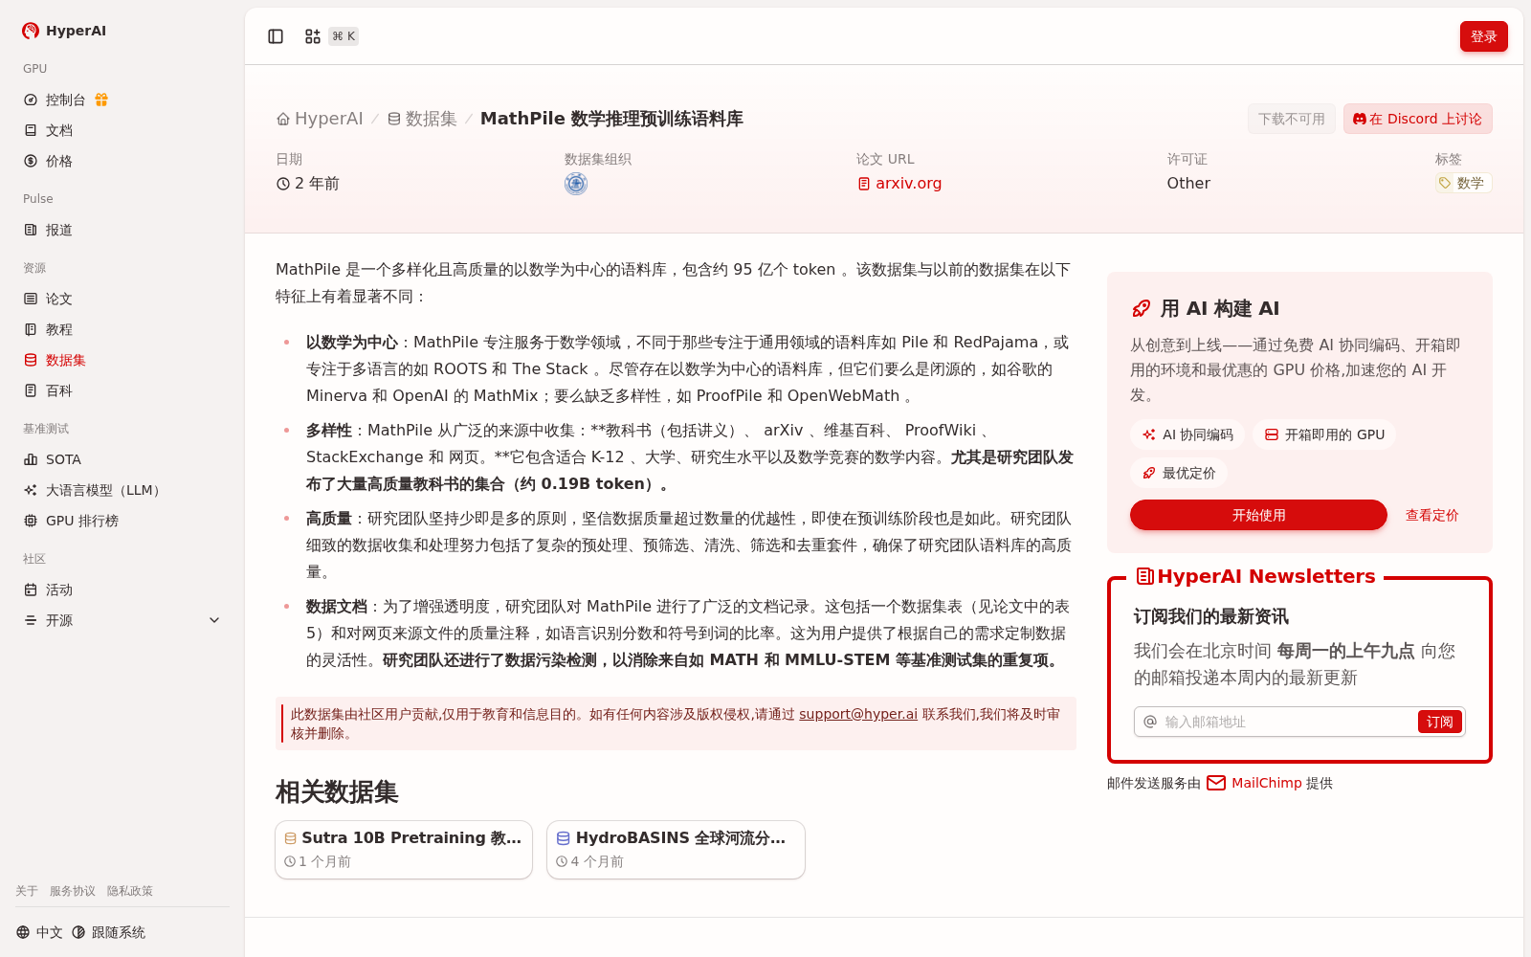Screen dimensions: 1531x957
Task: Open the arxiv.org paper link
Action: [908, 184]
